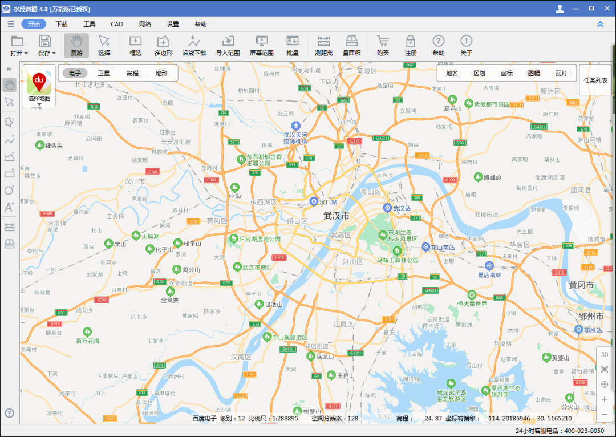The height and width of the screenshot is (437, 616).
Task: Click the 武汉天河国际机场 map marker
Action: (x=296, y=126)
